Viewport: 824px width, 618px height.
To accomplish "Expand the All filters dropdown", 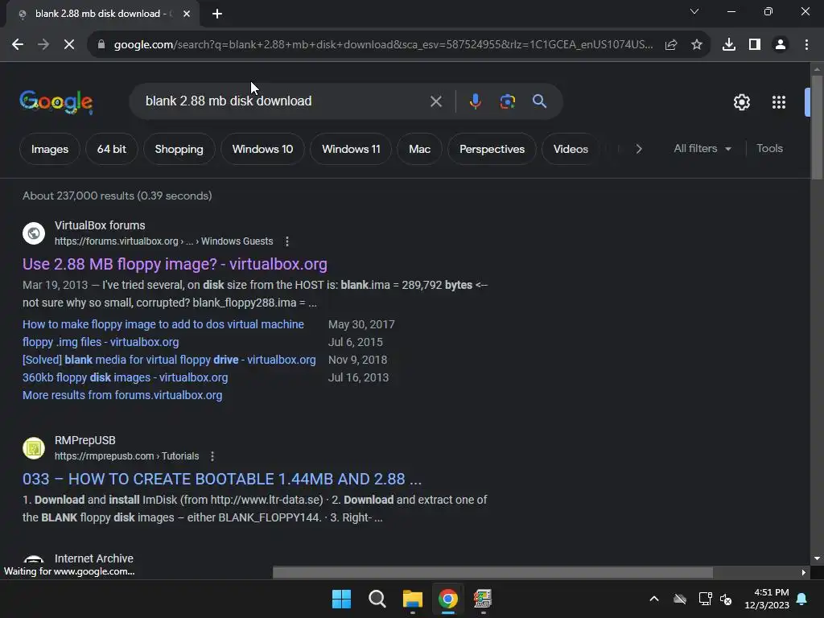I will pos(702,149).
